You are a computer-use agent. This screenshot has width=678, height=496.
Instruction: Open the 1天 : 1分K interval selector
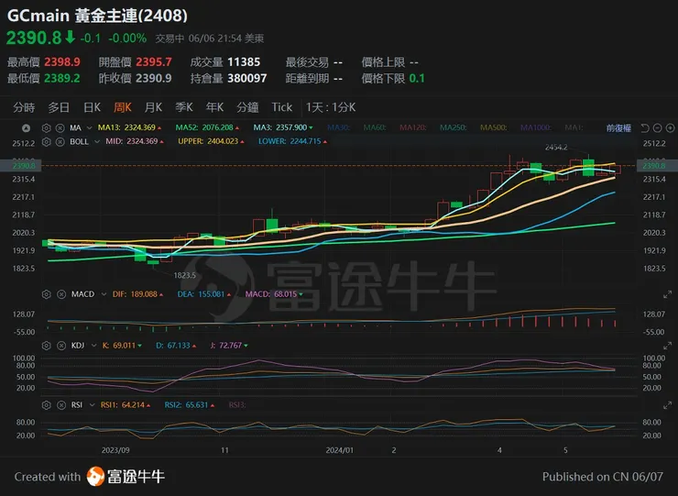(331, 107)
